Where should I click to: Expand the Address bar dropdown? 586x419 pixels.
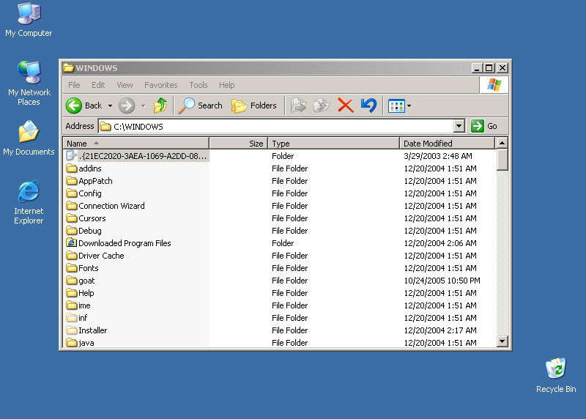click(459, 126)
